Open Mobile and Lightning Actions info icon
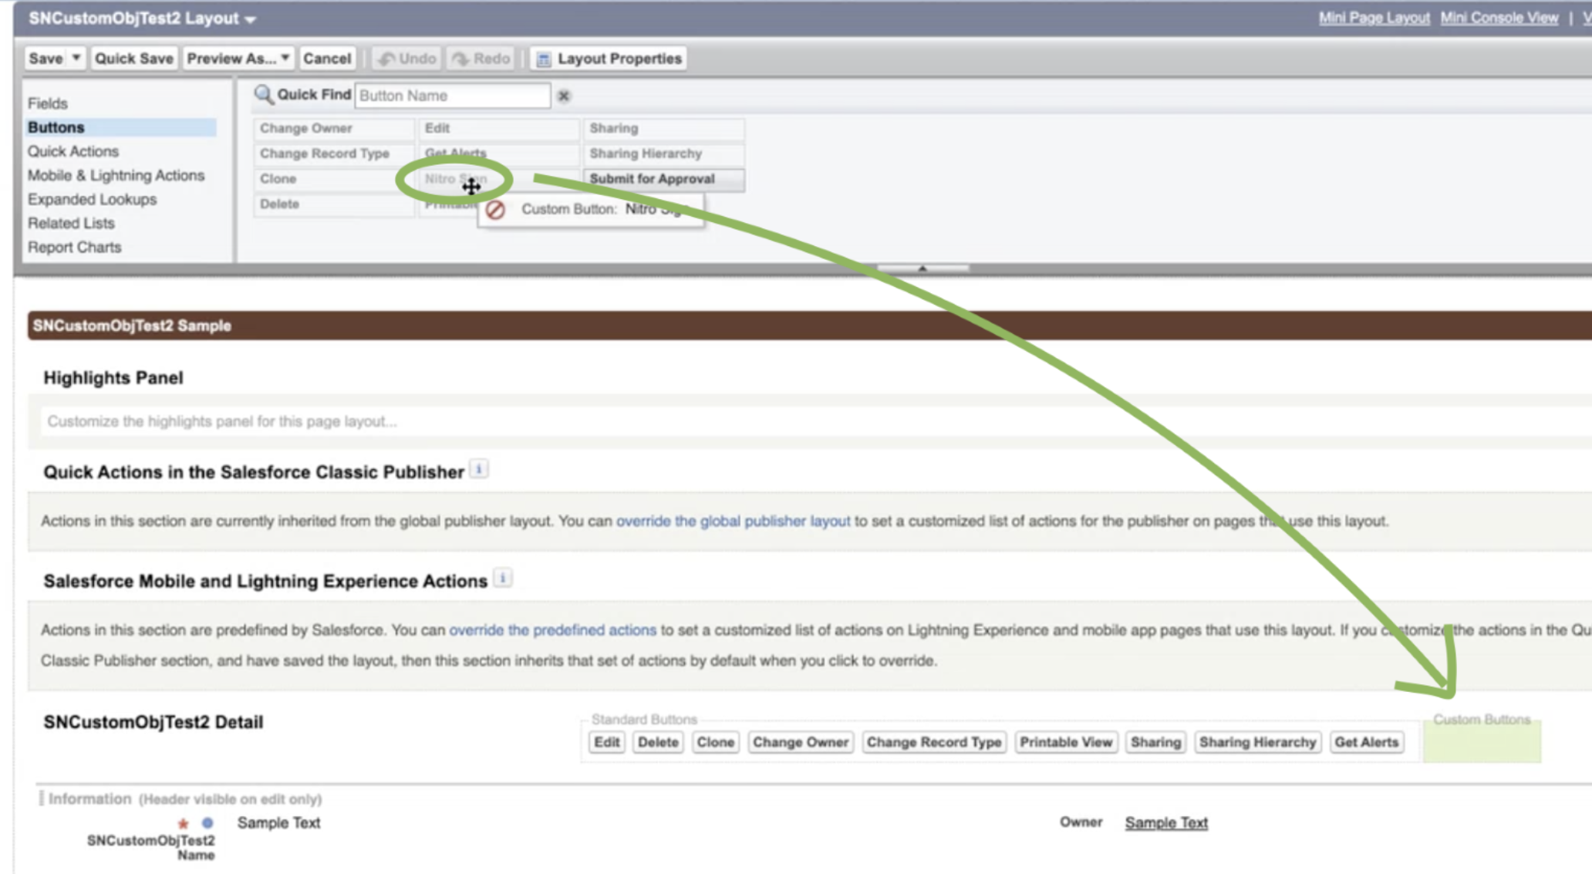Viewport: 1592px width, 884px height. [502, 578]
